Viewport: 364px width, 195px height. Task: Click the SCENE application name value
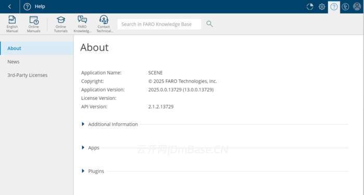pyautogui.click(x=155, y=73)
